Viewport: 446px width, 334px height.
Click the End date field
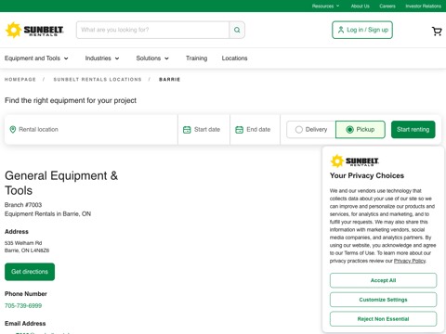255,130
